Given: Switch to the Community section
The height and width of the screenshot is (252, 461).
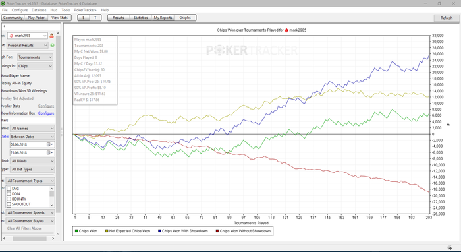Looking at the screenshot, I should (x=13, y=18).
